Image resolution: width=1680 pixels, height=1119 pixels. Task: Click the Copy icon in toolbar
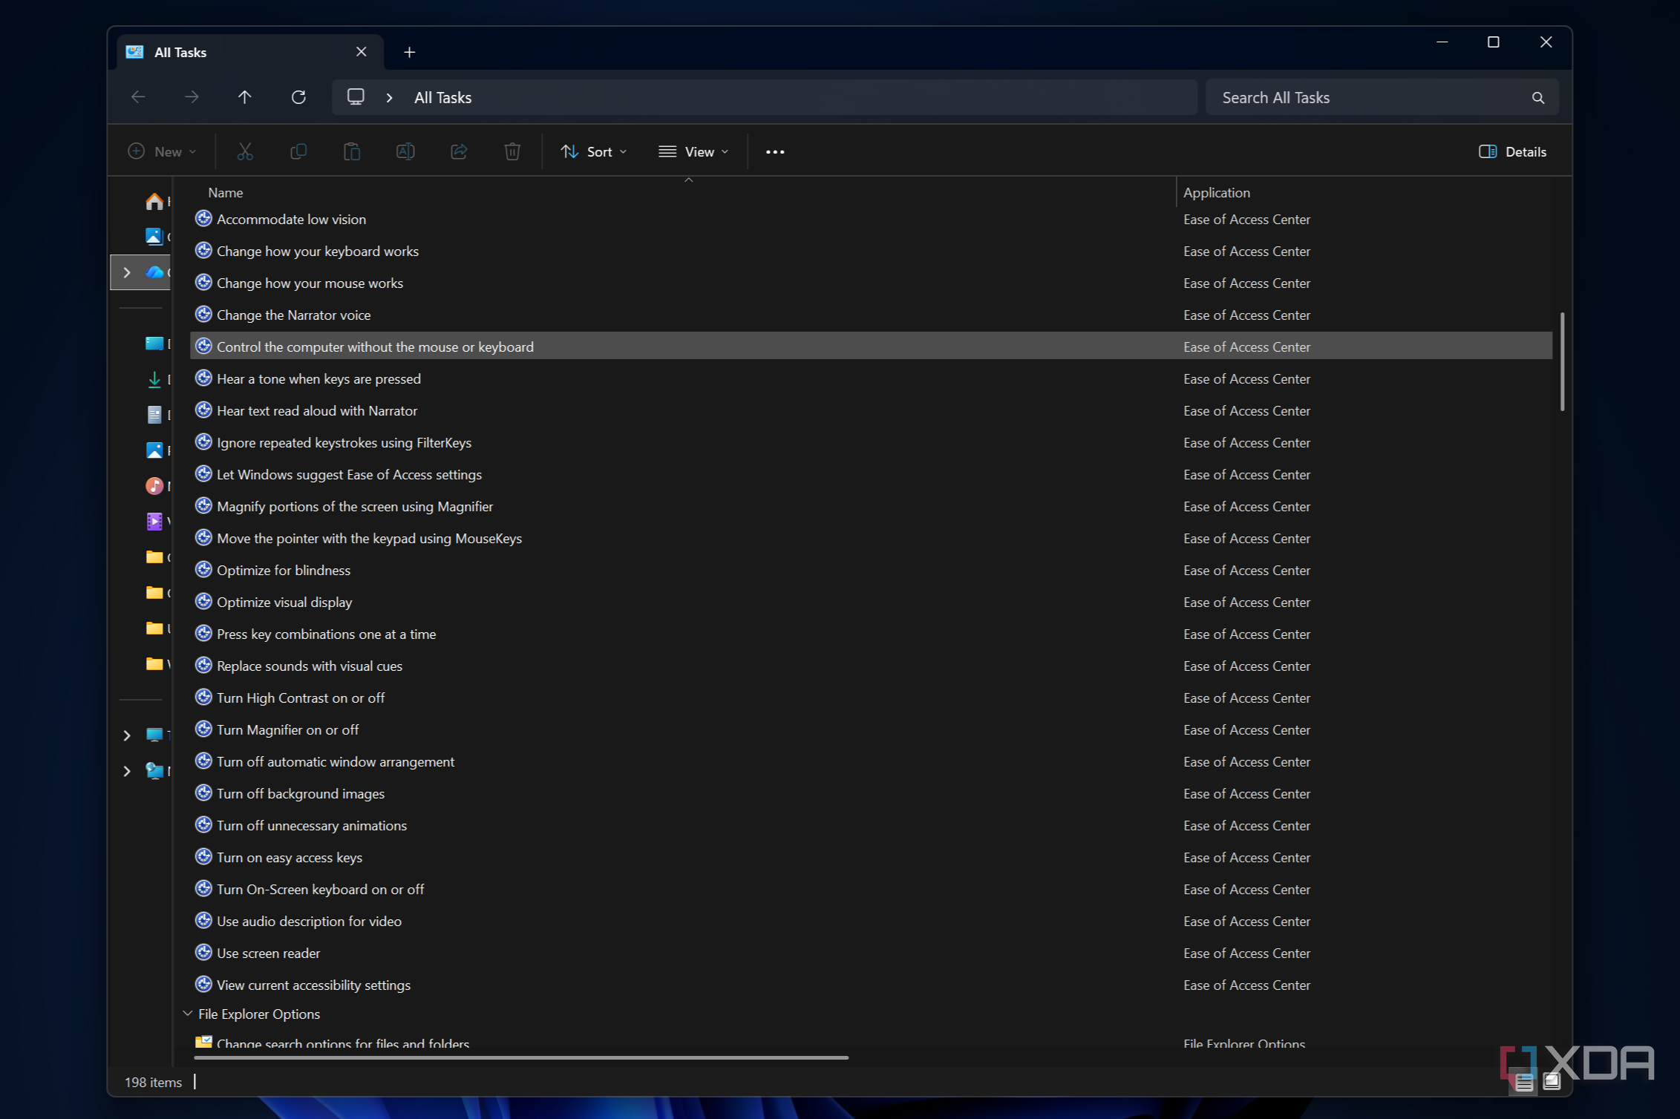pyautogui.click(x=298, y=151)
